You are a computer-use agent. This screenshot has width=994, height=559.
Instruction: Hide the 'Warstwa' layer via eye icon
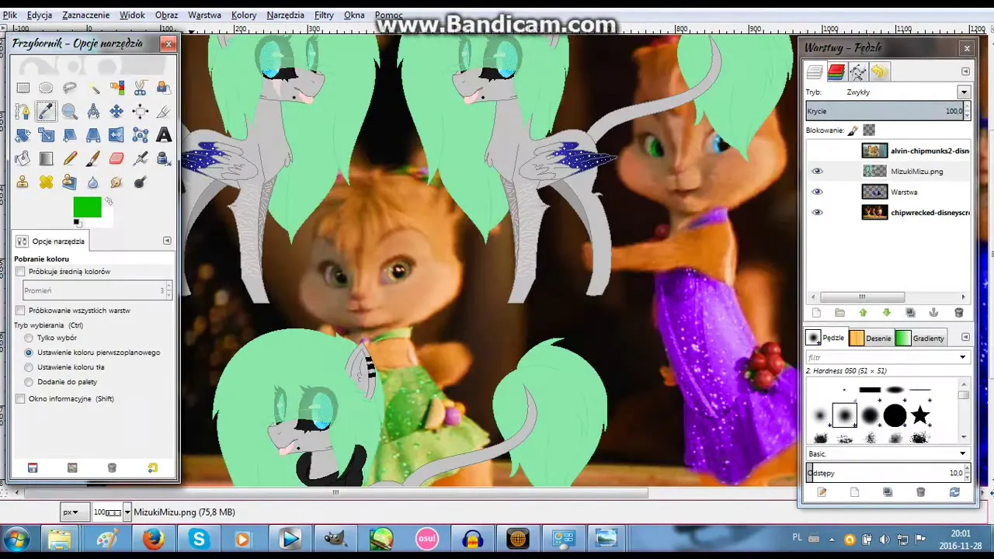(x=817, y=192)
